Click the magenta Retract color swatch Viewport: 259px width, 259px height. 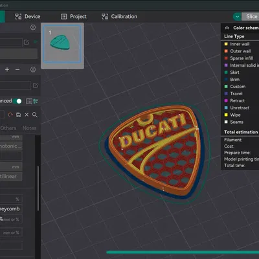click(226, 101)
